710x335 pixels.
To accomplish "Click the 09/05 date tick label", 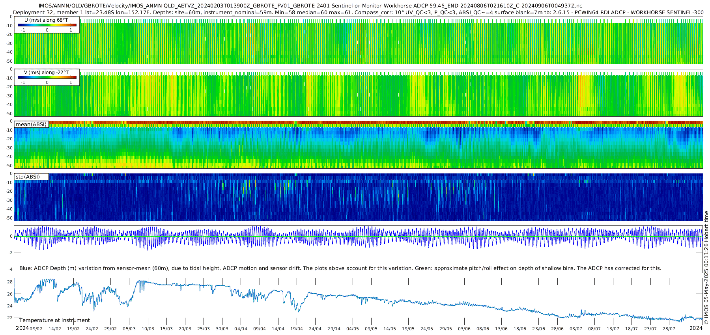I will pos(371,329).
